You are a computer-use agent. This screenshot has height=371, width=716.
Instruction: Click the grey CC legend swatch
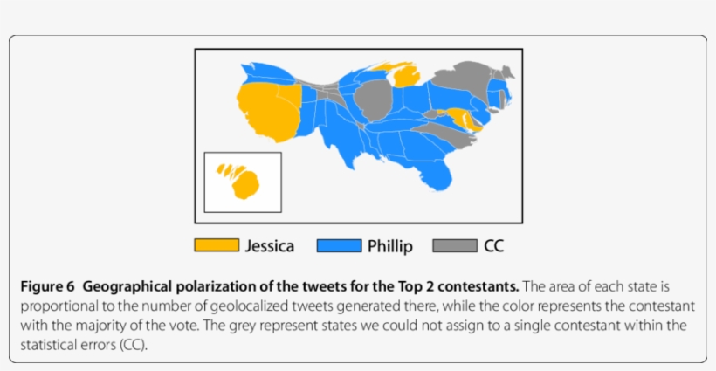tap(455, 246)
